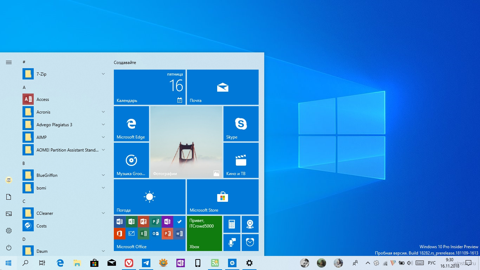Click the Access app in the list
The image size is (480, 270).
point(64,99)
